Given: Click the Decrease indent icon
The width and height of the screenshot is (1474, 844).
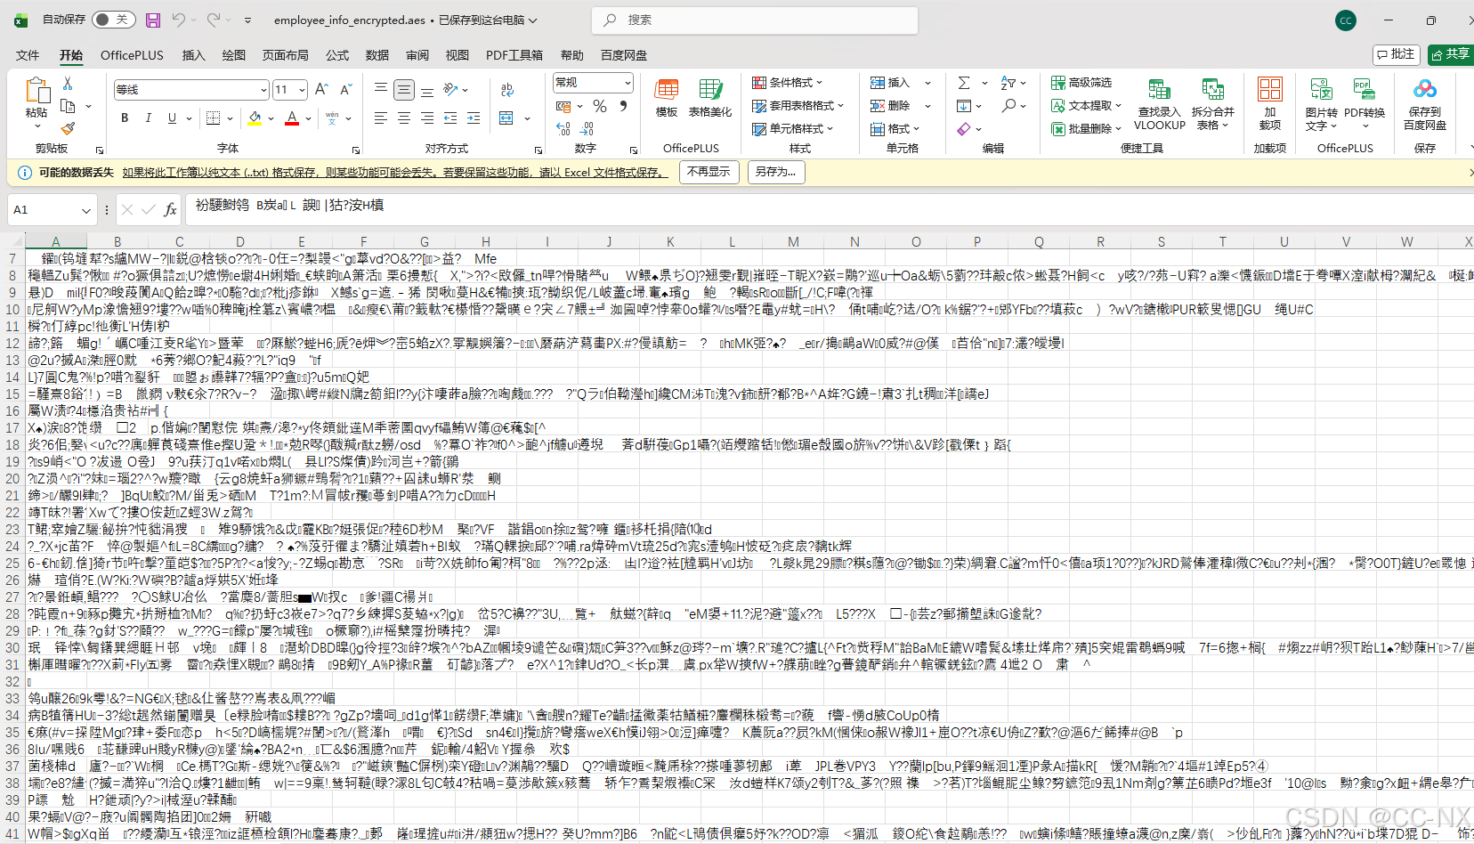Looking at the screenshot, I should pyautogui.click(x=450, y=118).
